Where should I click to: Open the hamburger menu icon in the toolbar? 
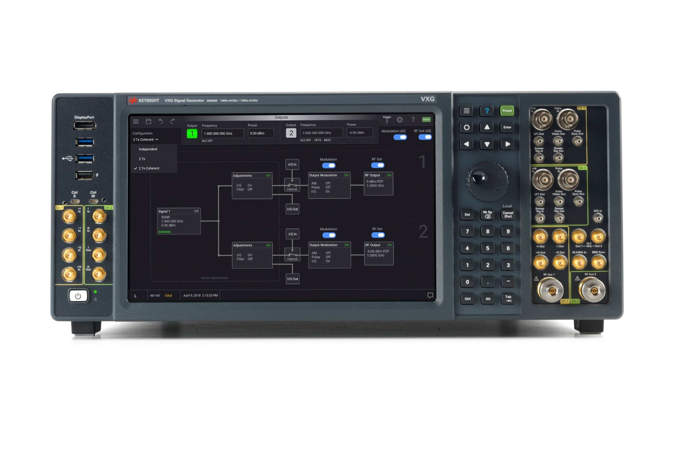(x=136, y=121)
